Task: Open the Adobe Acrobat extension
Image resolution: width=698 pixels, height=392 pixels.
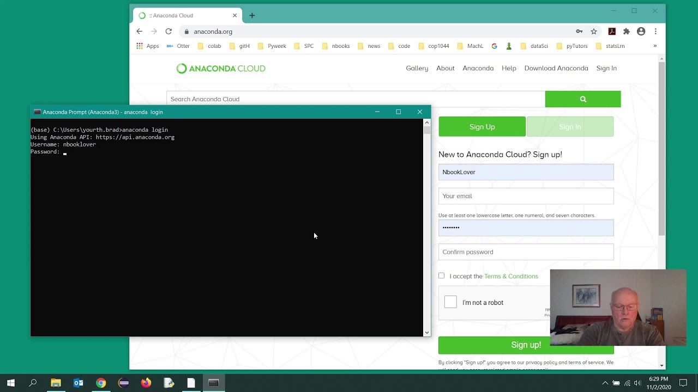Action: [x=612, y=32]
